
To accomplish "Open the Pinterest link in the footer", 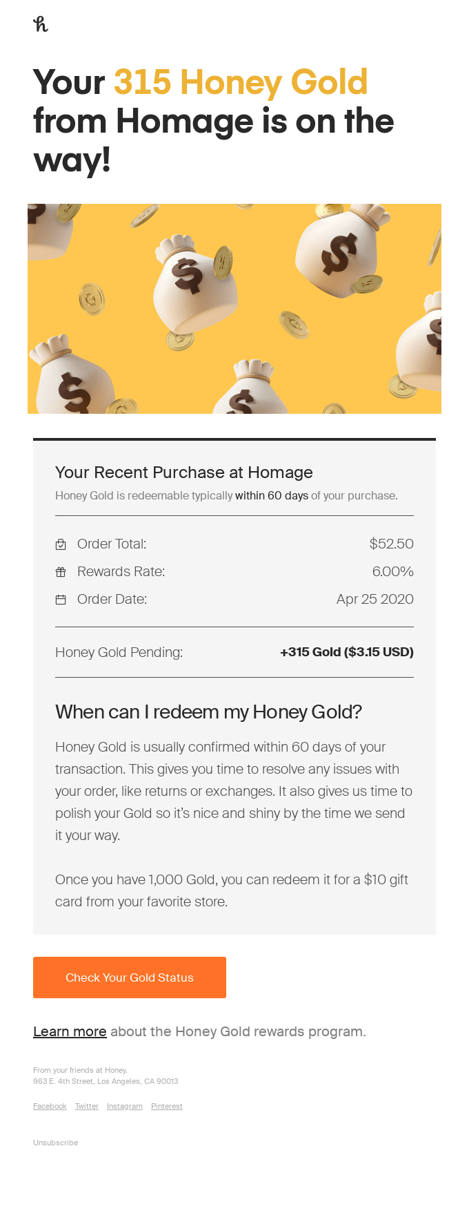I will tap(166, 1106).
